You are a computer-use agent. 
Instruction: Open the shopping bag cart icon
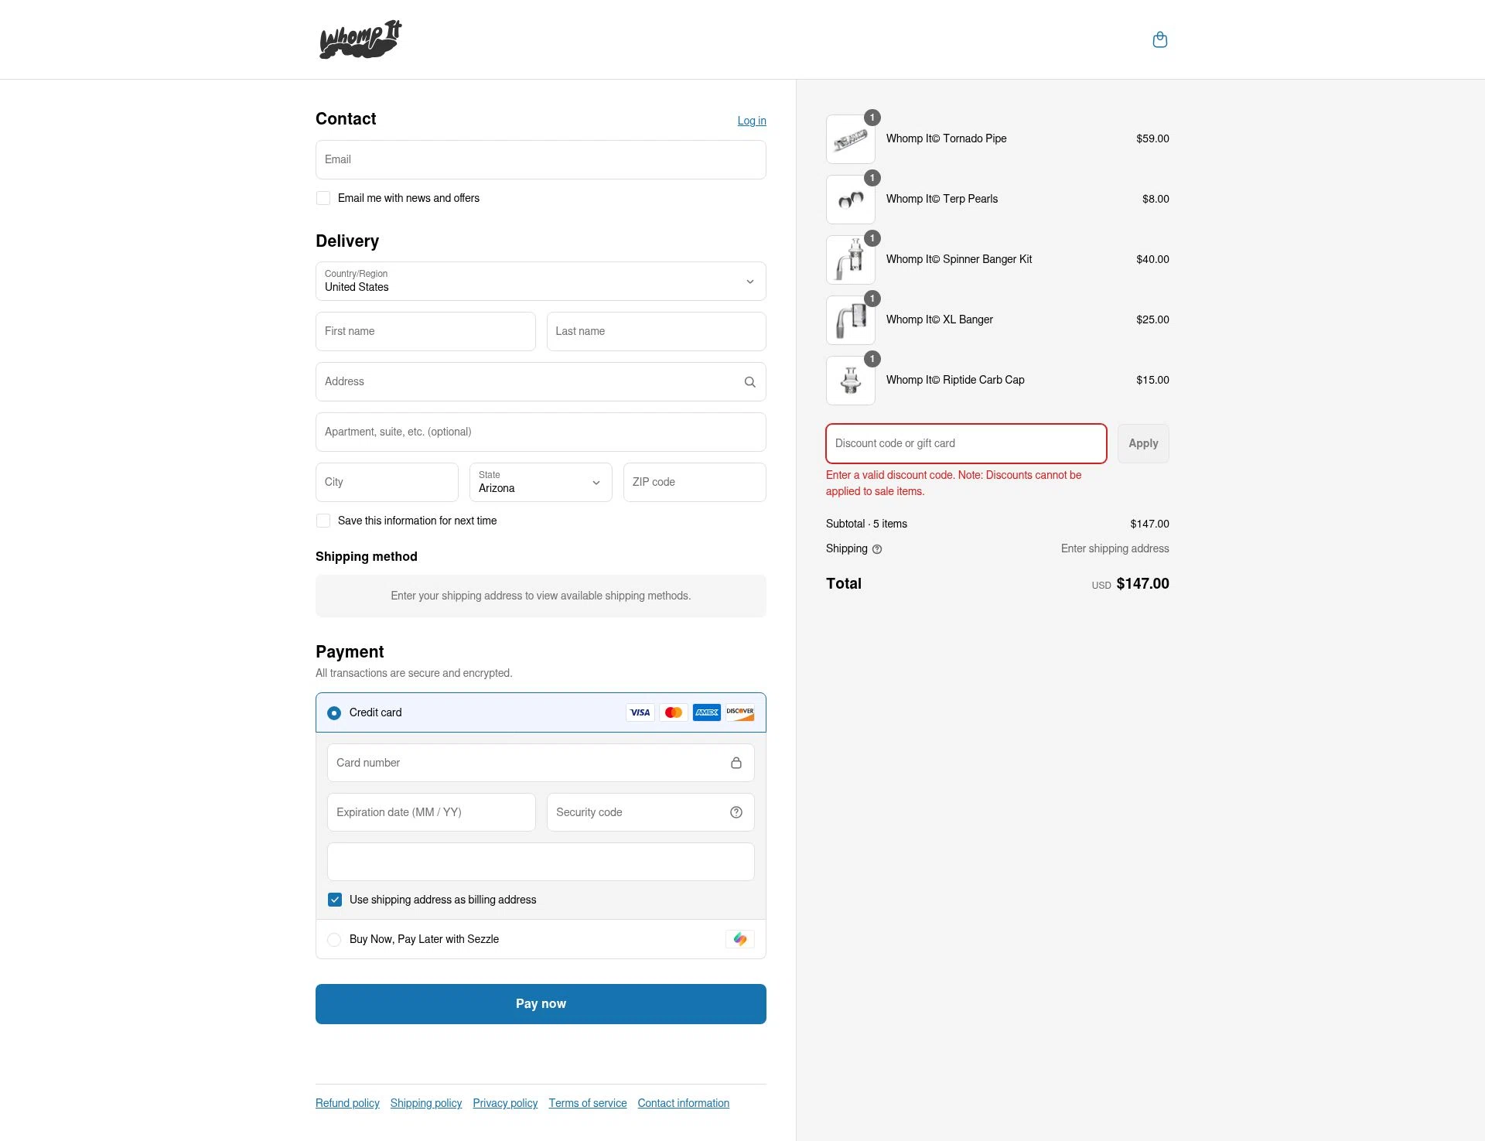(x=1159, y=39)
